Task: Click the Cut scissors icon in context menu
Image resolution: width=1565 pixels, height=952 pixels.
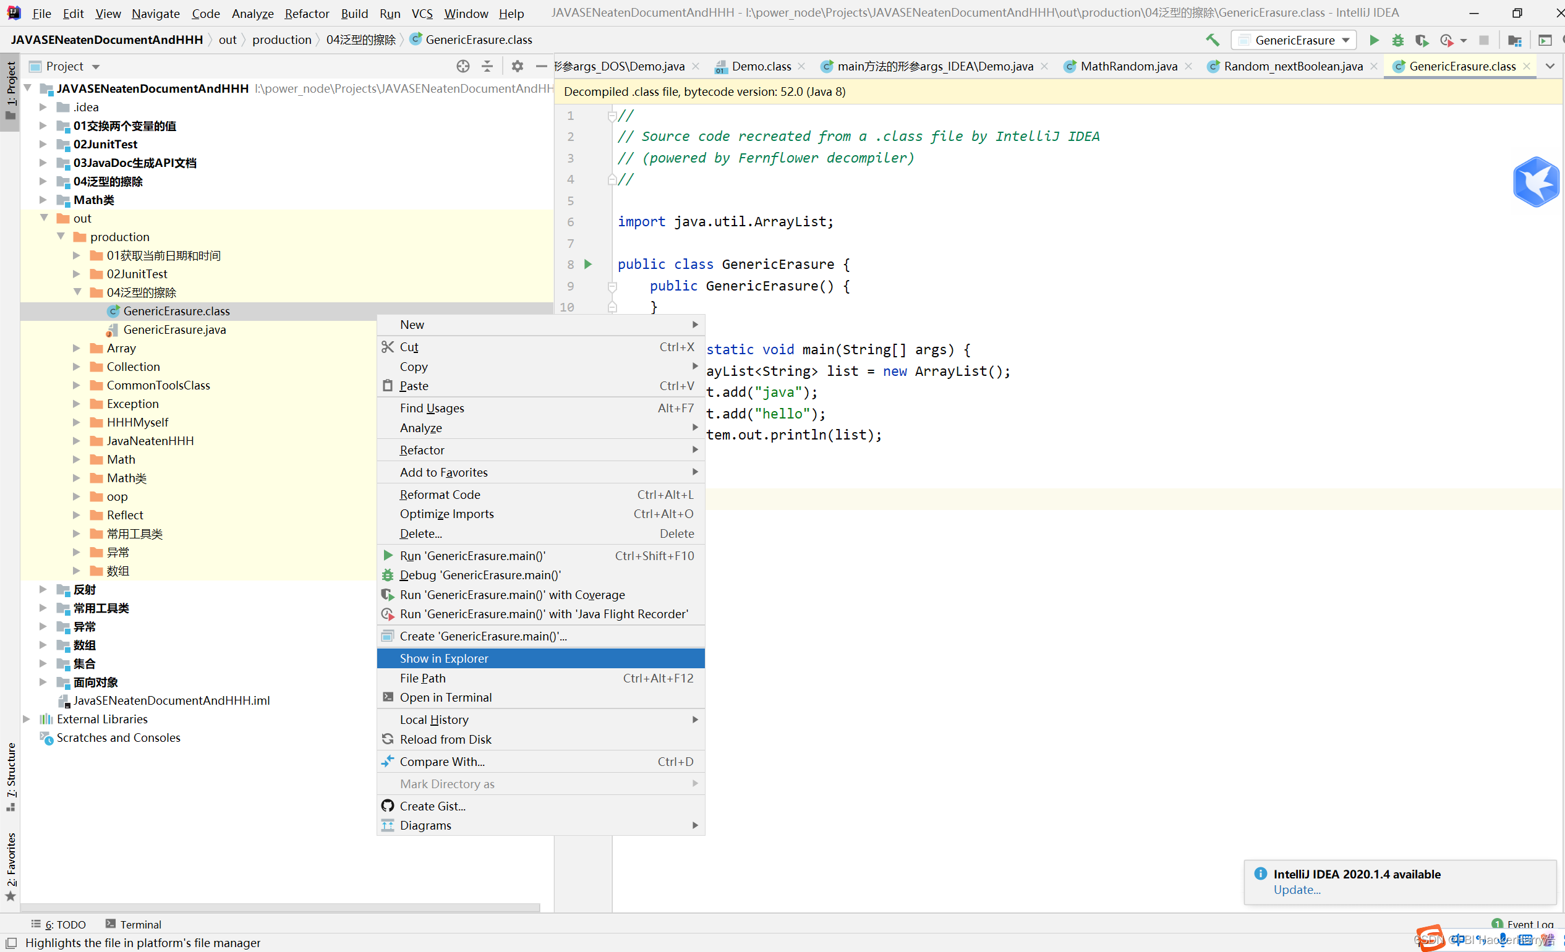Action: coord(388,347)
